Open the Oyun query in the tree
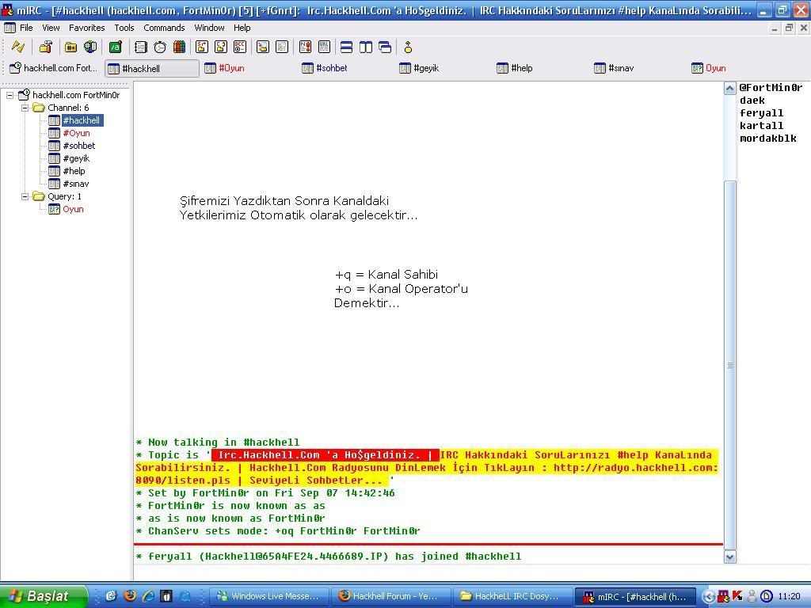811x608 pixels. point(73,209)
